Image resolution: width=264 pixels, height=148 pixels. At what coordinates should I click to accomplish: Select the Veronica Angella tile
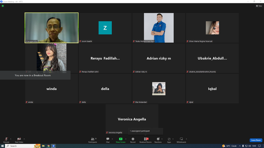132,119
